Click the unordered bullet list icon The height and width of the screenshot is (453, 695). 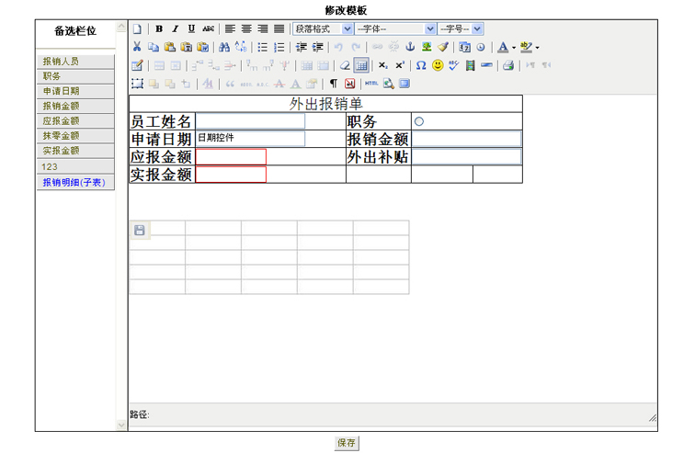263,47
